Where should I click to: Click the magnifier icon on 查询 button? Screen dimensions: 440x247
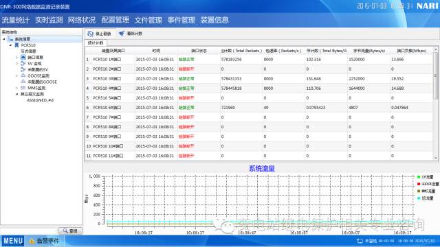pos(65,231)
